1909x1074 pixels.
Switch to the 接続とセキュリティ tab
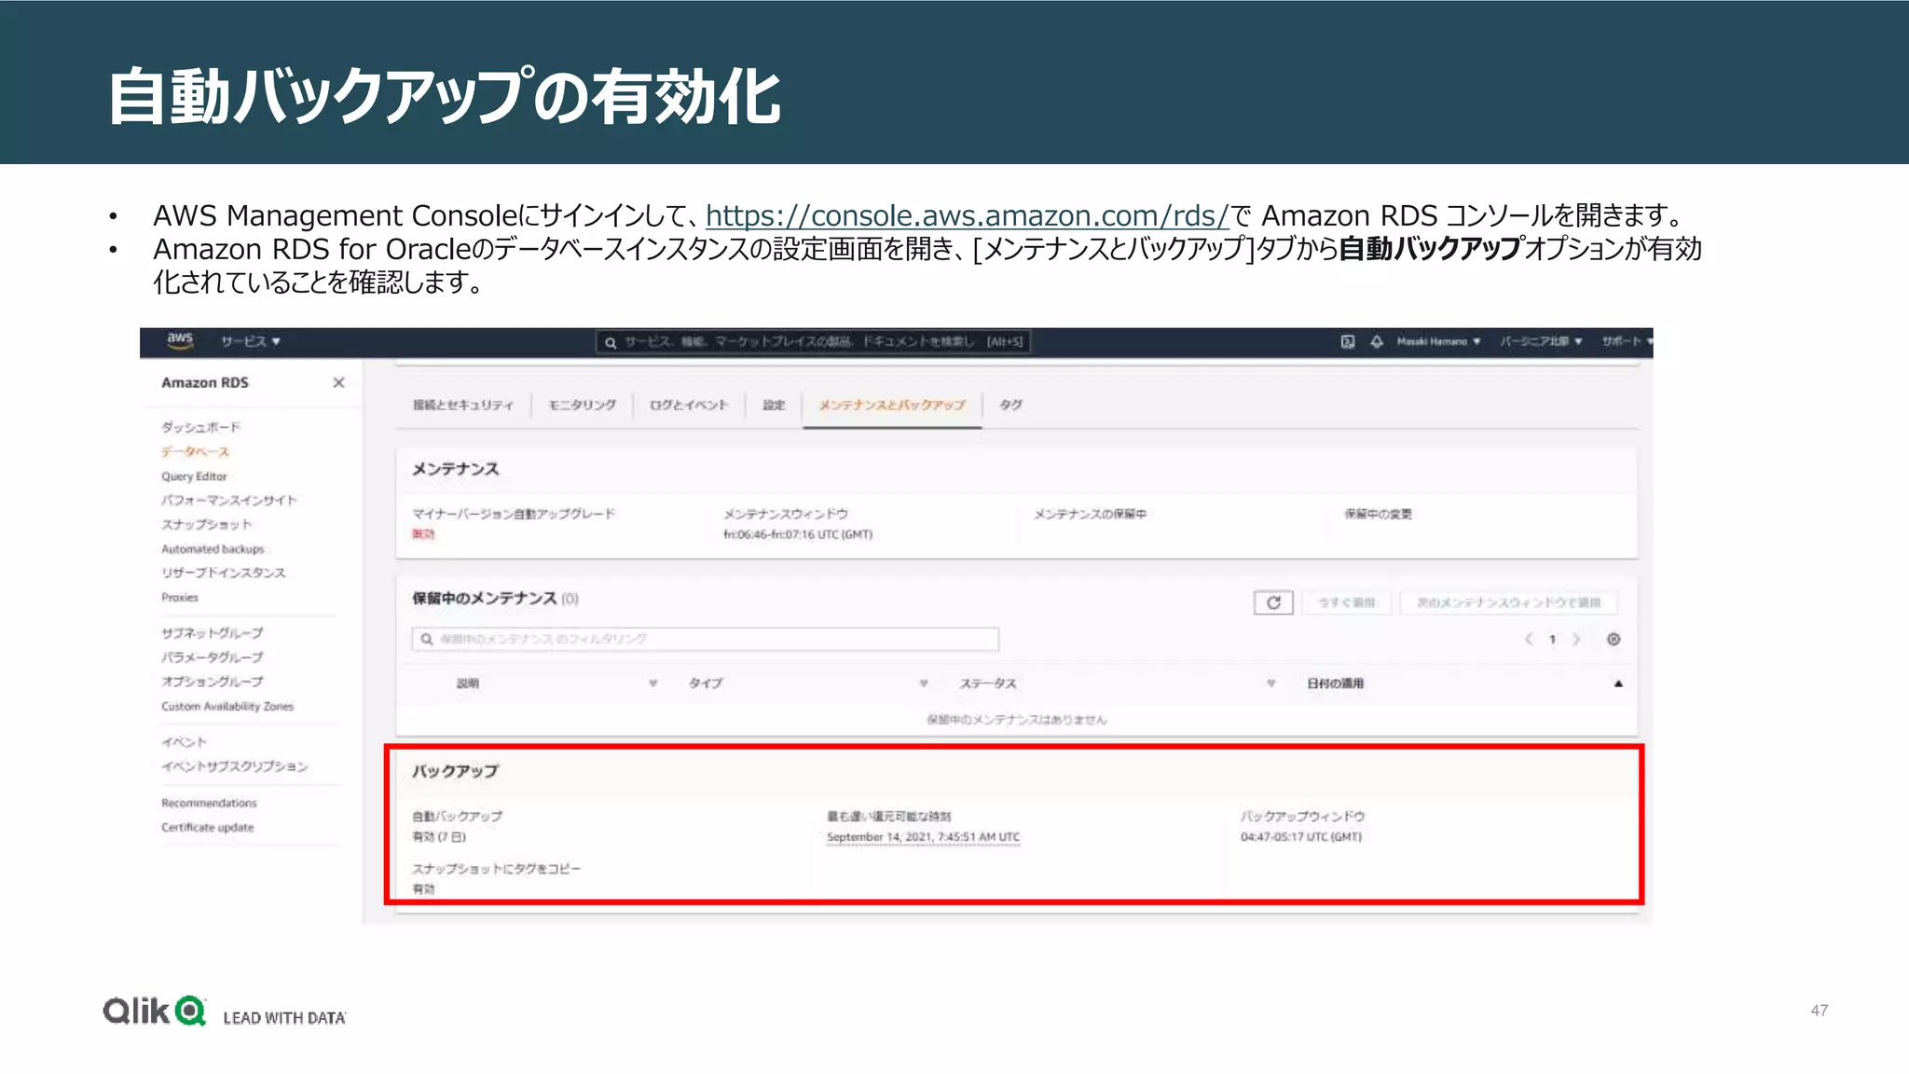click(x=462, y=405)
